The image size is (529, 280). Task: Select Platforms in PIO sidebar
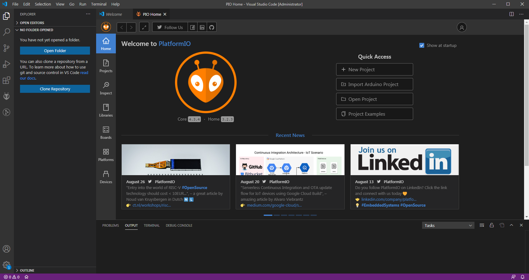[106, 154]
